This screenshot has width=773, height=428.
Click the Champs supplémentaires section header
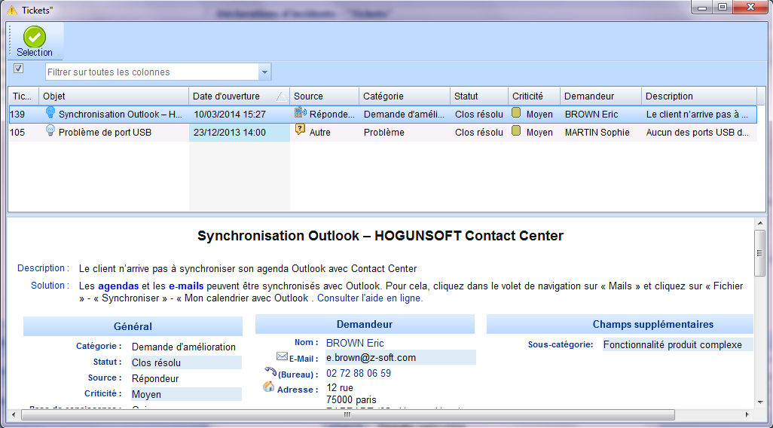620,324
